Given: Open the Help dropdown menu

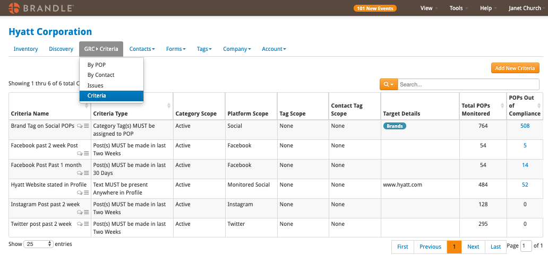Looking at the screenshot, I should pyautogui.click(x=488, y=8).
